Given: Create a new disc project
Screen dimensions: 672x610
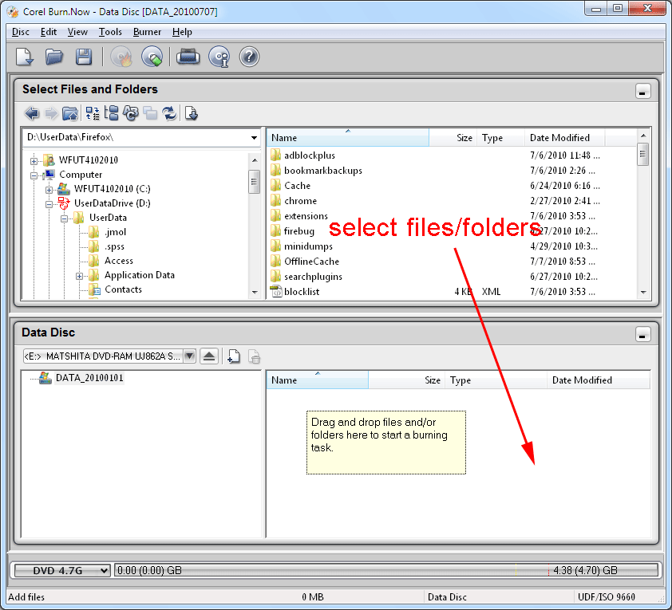Looking at the screenshot, I should [x=25, y=57].
